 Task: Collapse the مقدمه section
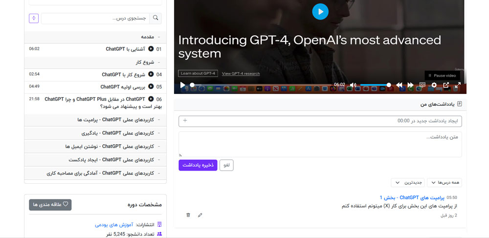coord(95,37)
